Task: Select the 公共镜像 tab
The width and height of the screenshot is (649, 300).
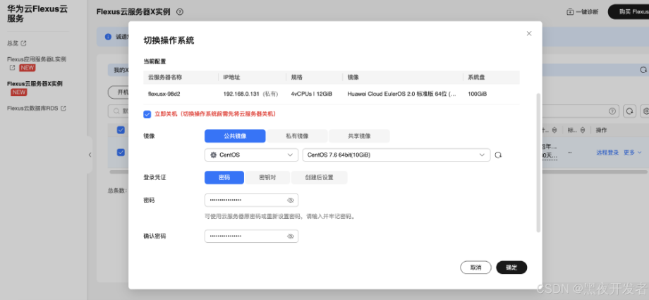Action: tap(235, 136)
